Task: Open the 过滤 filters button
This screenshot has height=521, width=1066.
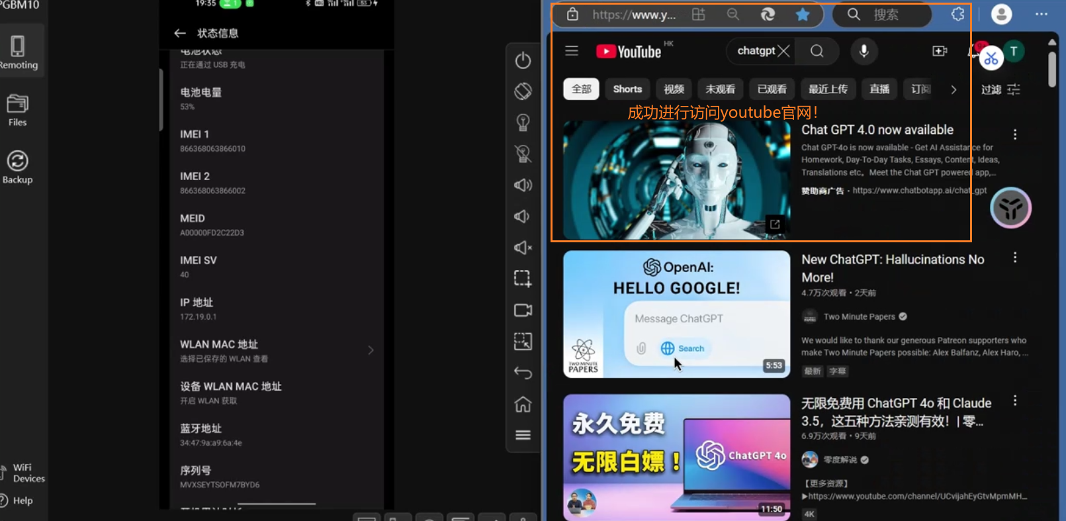Action: [x=1000, y=89]
